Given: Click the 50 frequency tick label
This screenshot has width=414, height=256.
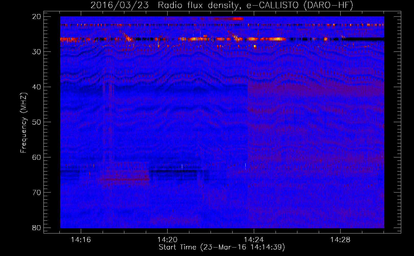Looking at the screenshot, I should 37,122.
